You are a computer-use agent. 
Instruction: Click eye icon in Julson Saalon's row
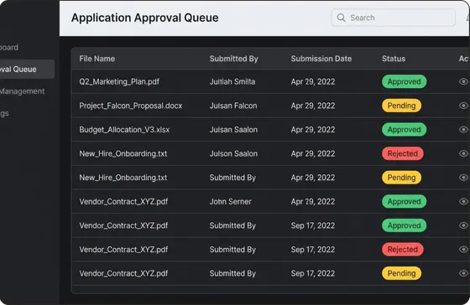463,153
